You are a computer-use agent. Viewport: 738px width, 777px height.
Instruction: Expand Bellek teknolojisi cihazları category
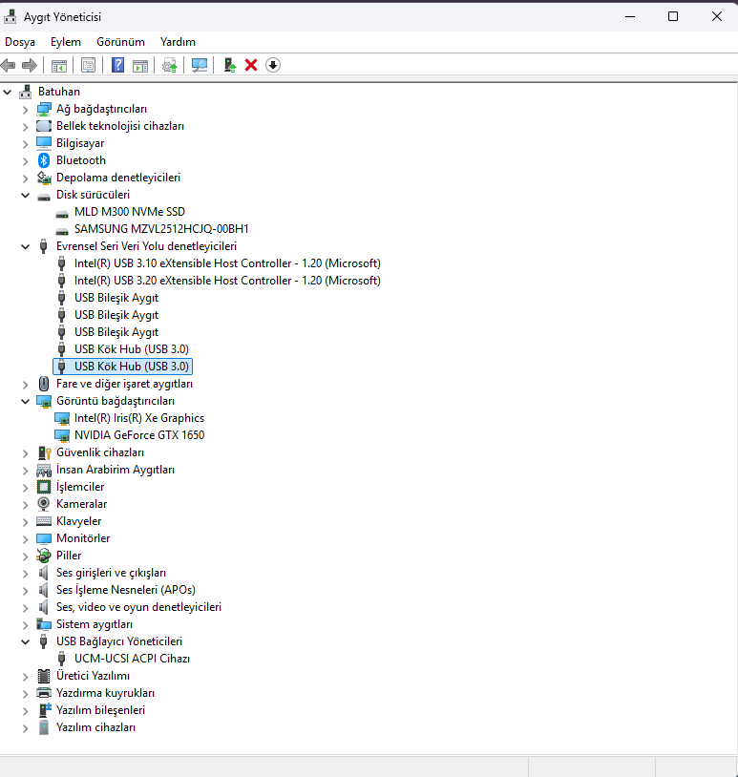(x=25, y=126)
